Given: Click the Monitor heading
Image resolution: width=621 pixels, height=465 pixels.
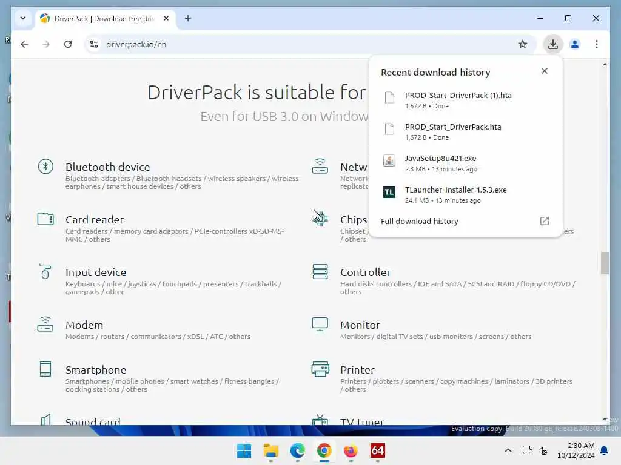Looking at the screenshot, I should point(360,325).
